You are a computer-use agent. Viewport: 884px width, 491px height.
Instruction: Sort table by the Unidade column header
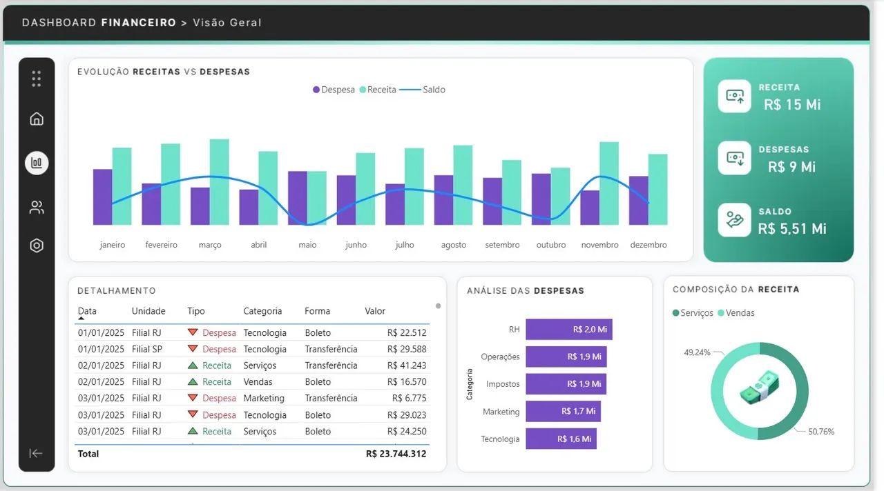(148, 311)
